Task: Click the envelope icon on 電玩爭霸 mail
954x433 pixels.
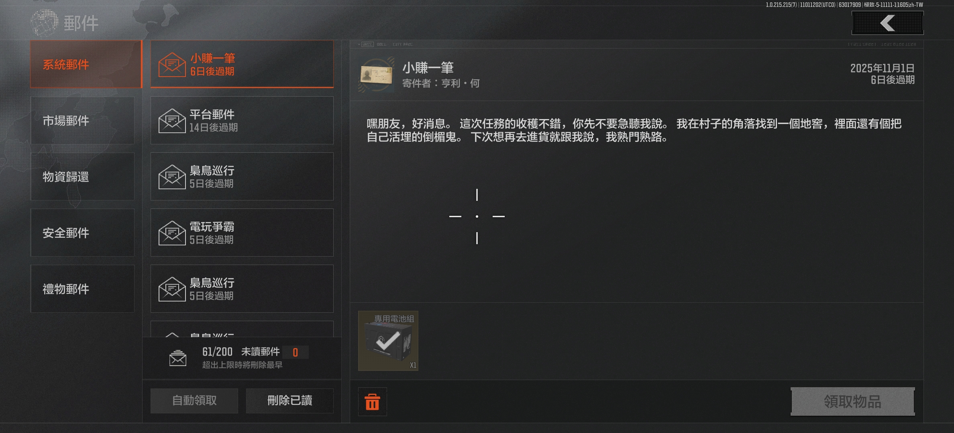Action: [x=172, y=233]
